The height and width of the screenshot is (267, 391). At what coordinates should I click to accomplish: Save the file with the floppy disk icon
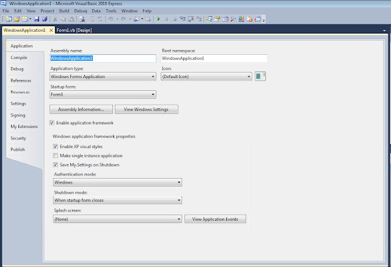pos(37,19)
